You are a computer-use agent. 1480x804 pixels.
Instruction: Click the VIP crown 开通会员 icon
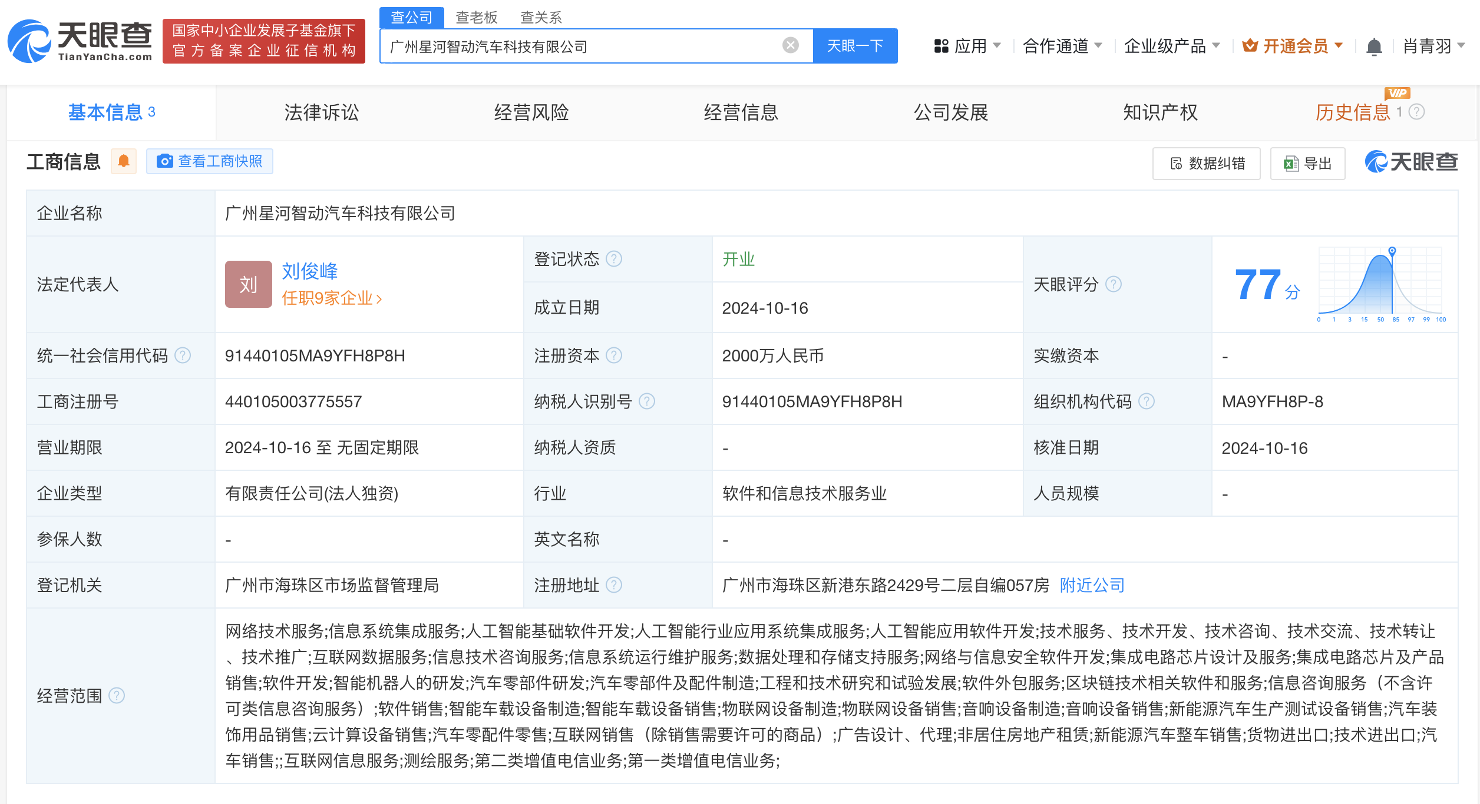click(x=1248, y=45)
